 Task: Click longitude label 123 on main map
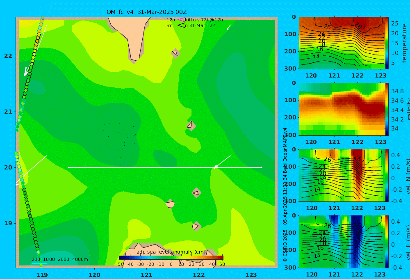(x=251, y=275)
